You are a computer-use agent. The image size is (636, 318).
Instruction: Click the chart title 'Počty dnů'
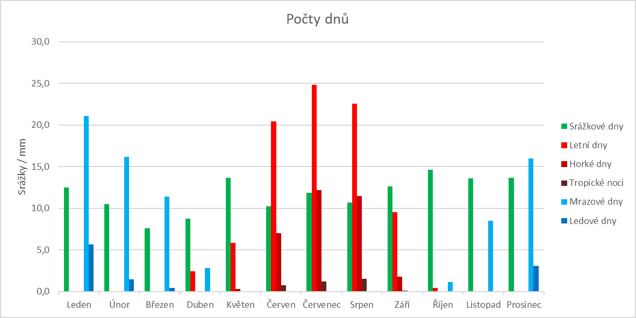317,20
